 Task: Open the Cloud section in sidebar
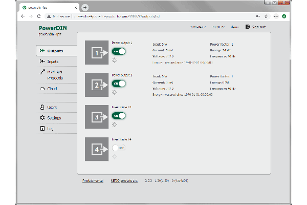tap(57, 89)
